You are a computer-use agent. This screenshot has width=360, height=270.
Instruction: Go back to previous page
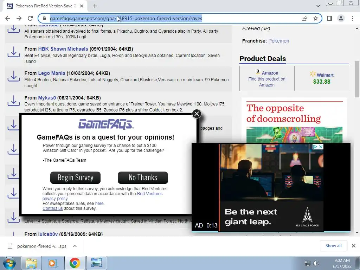[x=8, y=18]
